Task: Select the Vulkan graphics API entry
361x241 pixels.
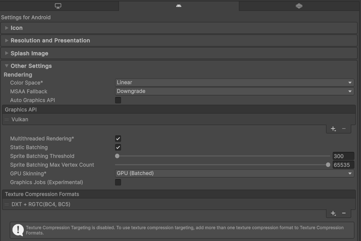Action: coord(179,119)
